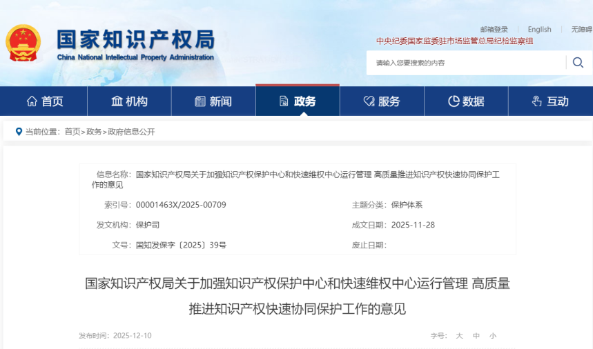Click the 发布时间: 2025-12-10 text
Screen dimensions: 593x349
(115, 336)
